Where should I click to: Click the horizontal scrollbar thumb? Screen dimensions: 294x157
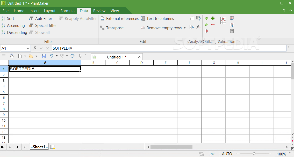(171, 147)
